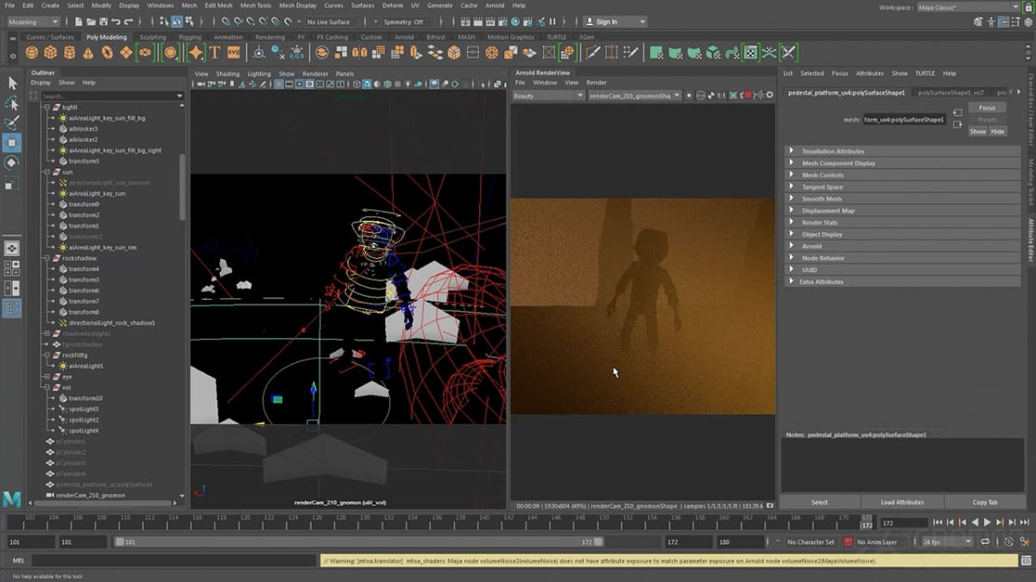Choose the Select tool in the left toolbox

[x=12, y=84]
